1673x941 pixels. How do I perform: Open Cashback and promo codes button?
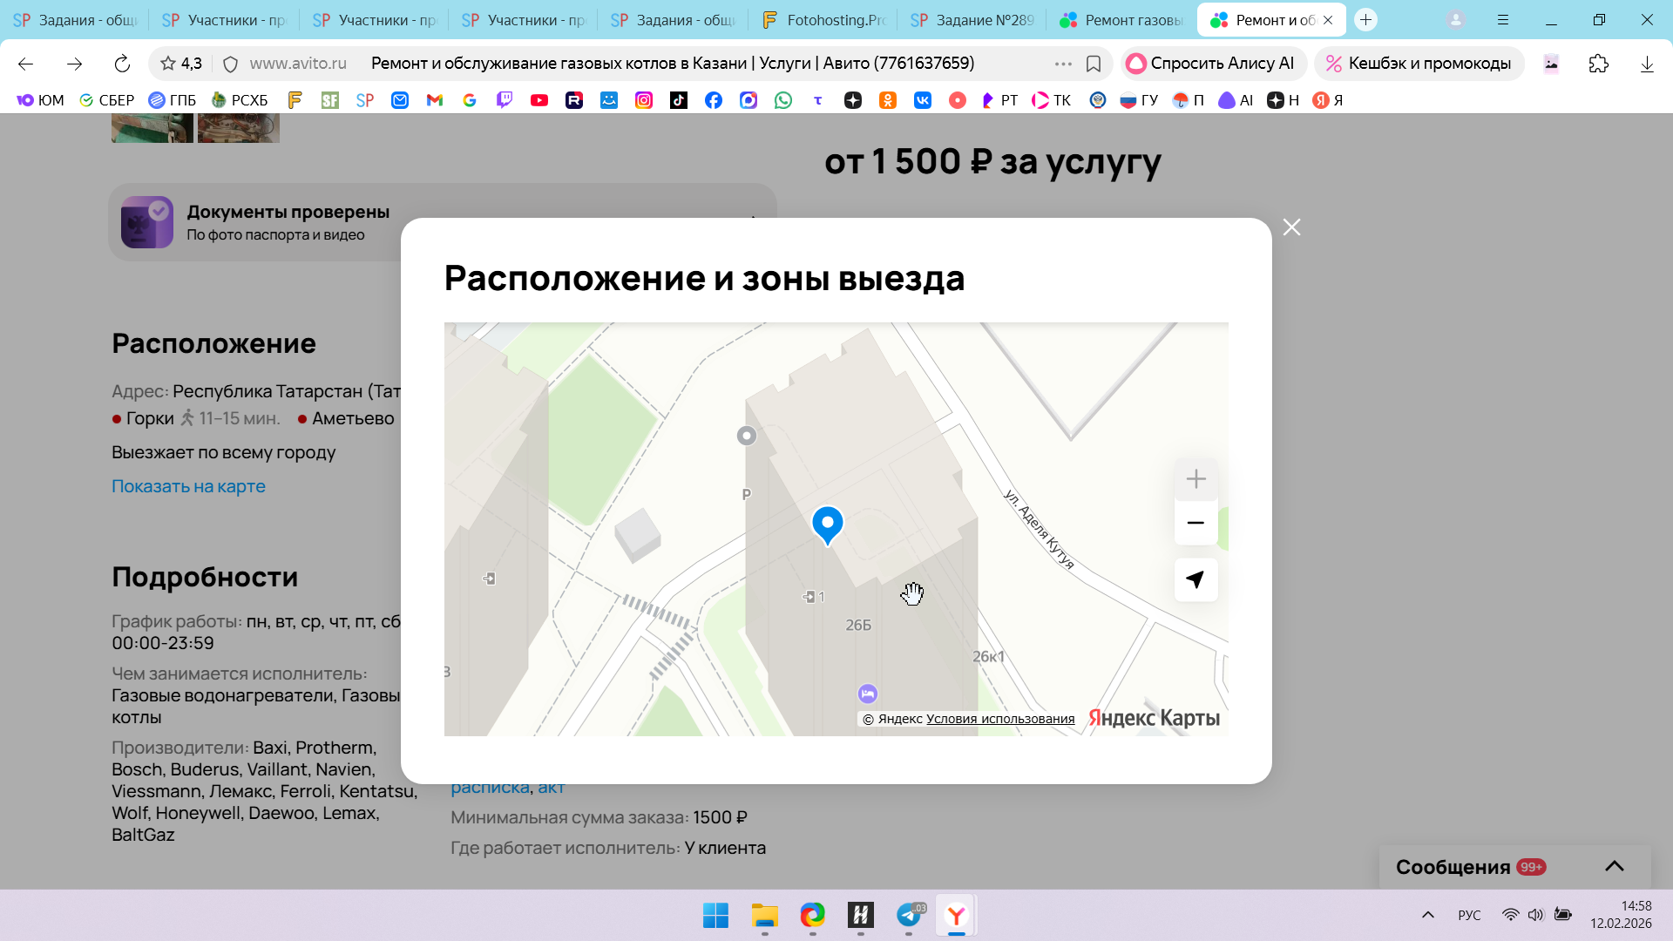(x=1418, y=64)
